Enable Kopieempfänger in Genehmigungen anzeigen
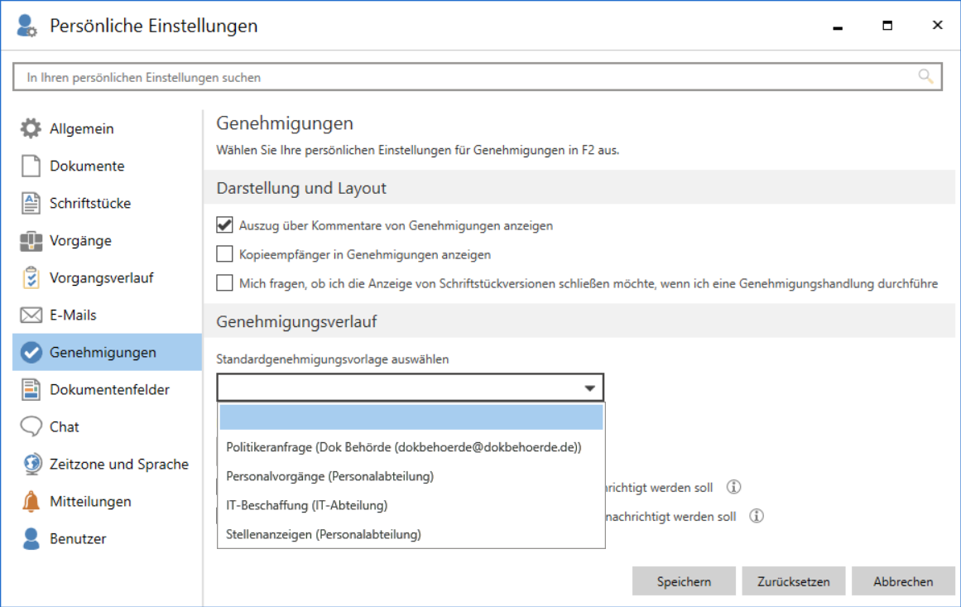The height and width of the screenshot is (607, 961). [x=224, y=254]
